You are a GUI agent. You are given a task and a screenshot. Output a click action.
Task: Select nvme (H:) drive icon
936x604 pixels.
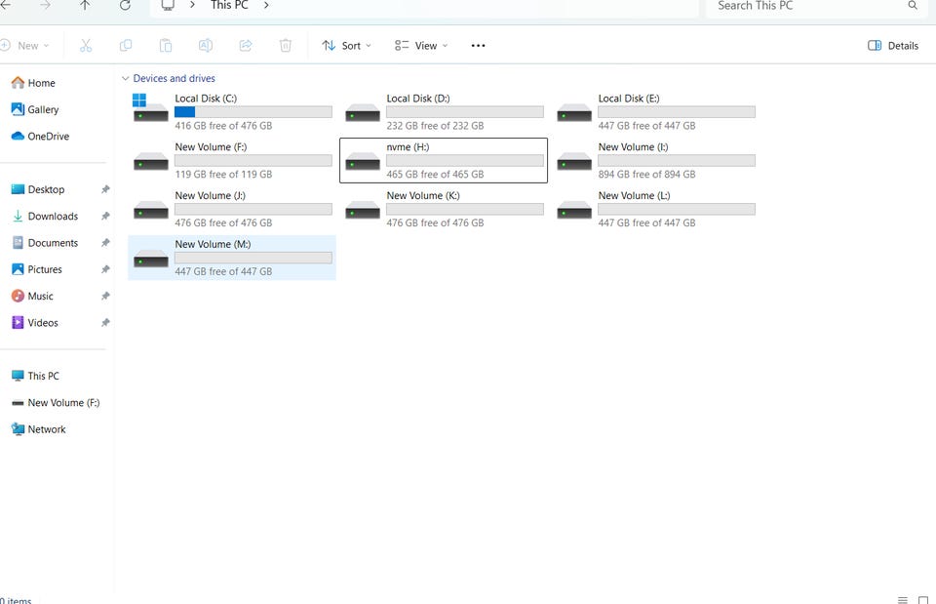click(x=363, y=161)
